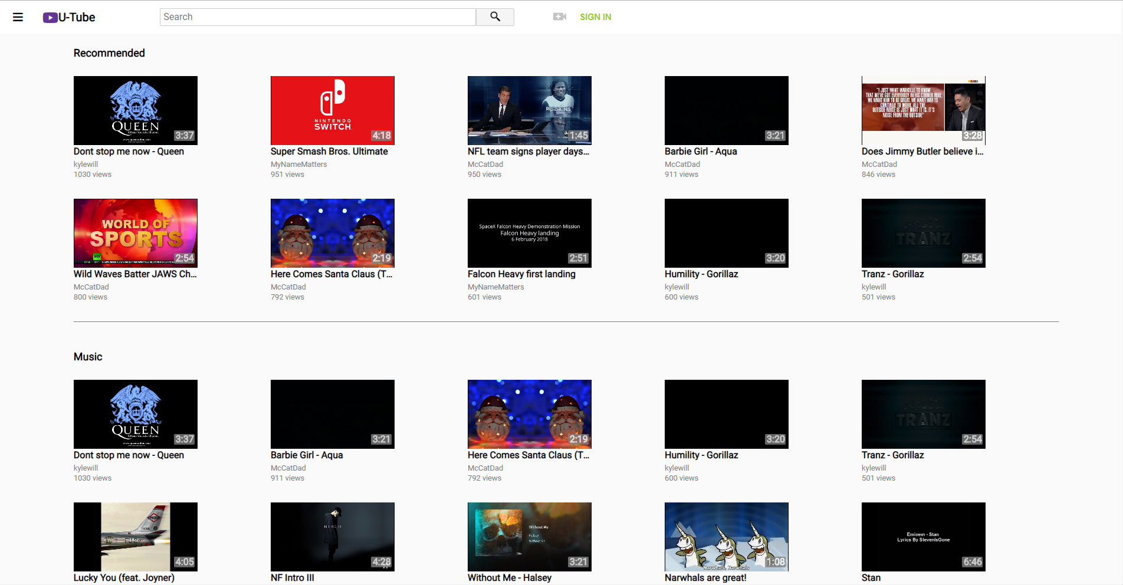The width and height of the screenshot is (1123, 585).
Task: Open Jimmy Butler video thumbnail
Action: tap(924, 110)
